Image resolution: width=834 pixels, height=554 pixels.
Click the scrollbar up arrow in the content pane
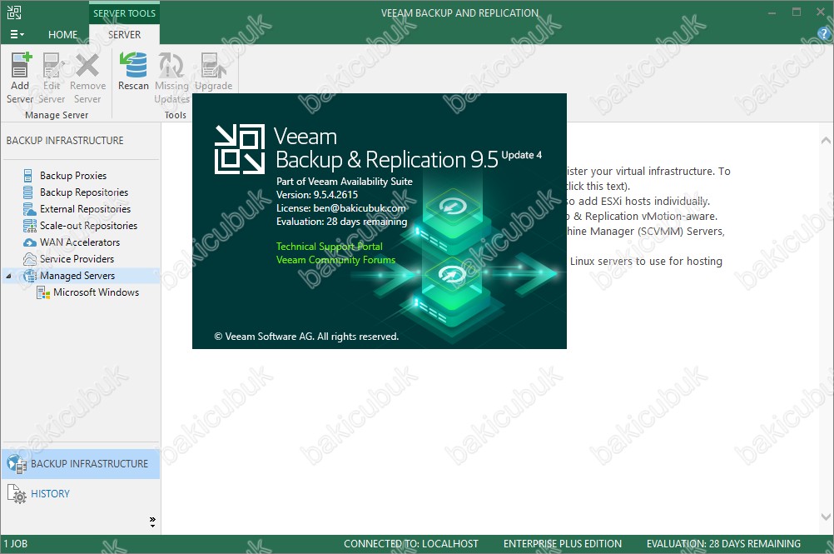826,141
